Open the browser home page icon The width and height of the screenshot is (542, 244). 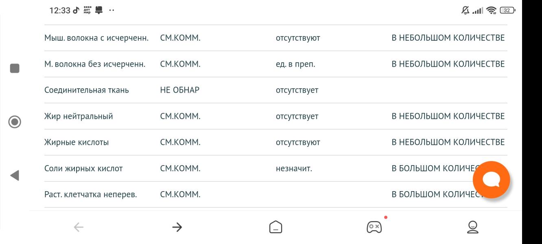pos(275,227)
